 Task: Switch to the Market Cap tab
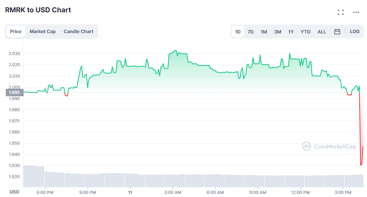(43, 32)
